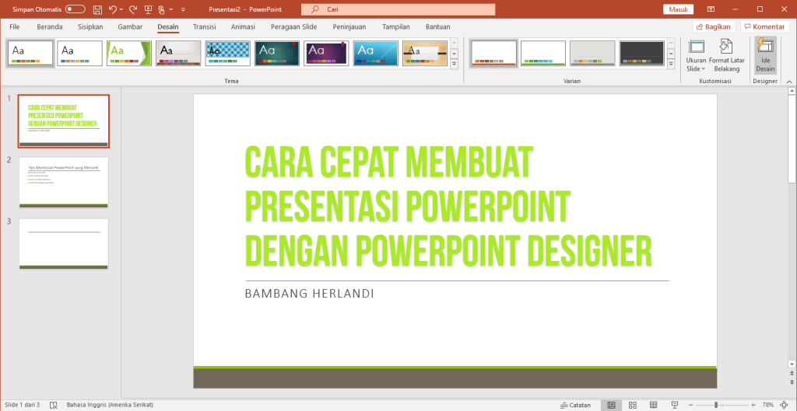Viewport: 797px width, 411px height.
Task: Open the Peragaan Slide tab
Action: point(294,27)
